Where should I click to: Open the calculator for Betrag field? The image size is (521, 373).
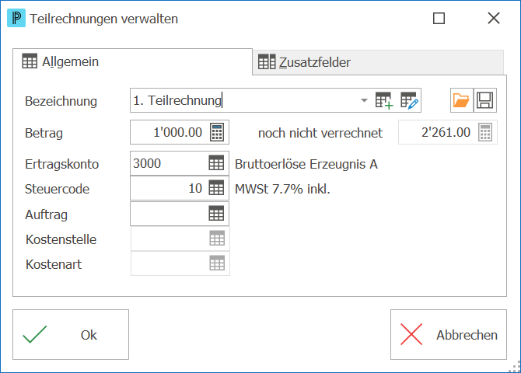click(217, 132)
